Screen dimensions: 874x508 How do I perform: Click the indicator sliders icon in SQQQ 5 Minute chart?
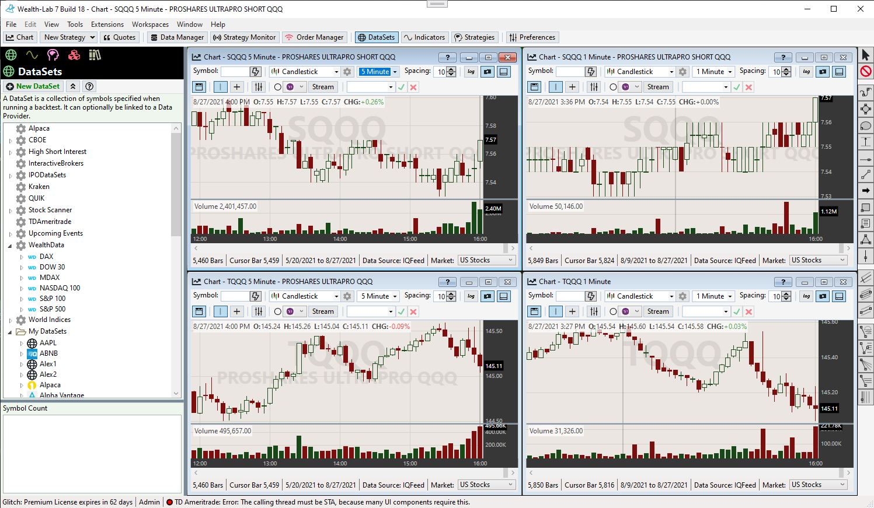pos(259,87)
